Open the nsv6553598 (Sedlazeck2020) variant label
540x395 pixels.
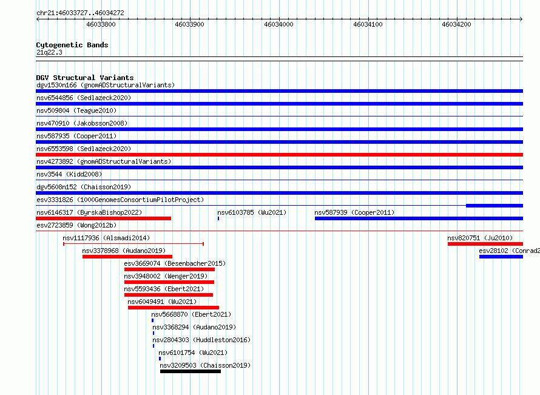click(84, 149)
